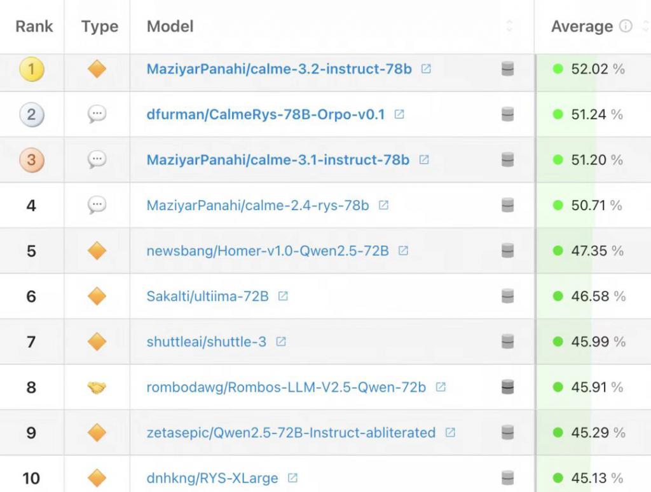The image size is (651, 492).
Task: Open zetasepic/Qwen2.5-72B-Instruct-abliterated model link
Action: 291,433
